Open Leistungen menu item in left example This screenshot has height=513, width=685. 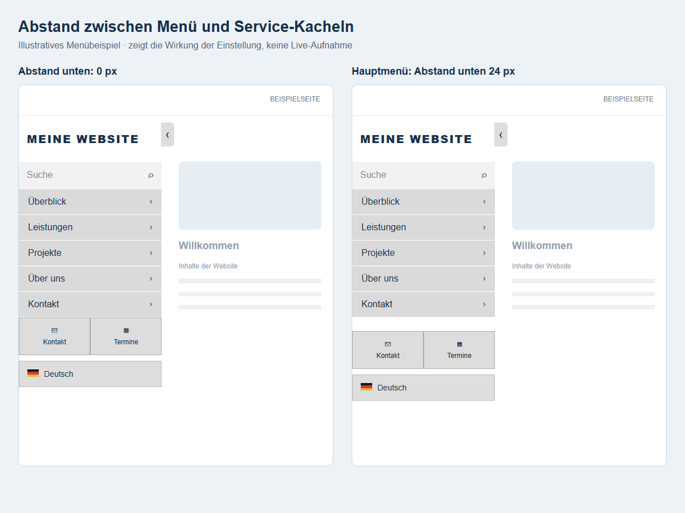click(x=90, y=227)
